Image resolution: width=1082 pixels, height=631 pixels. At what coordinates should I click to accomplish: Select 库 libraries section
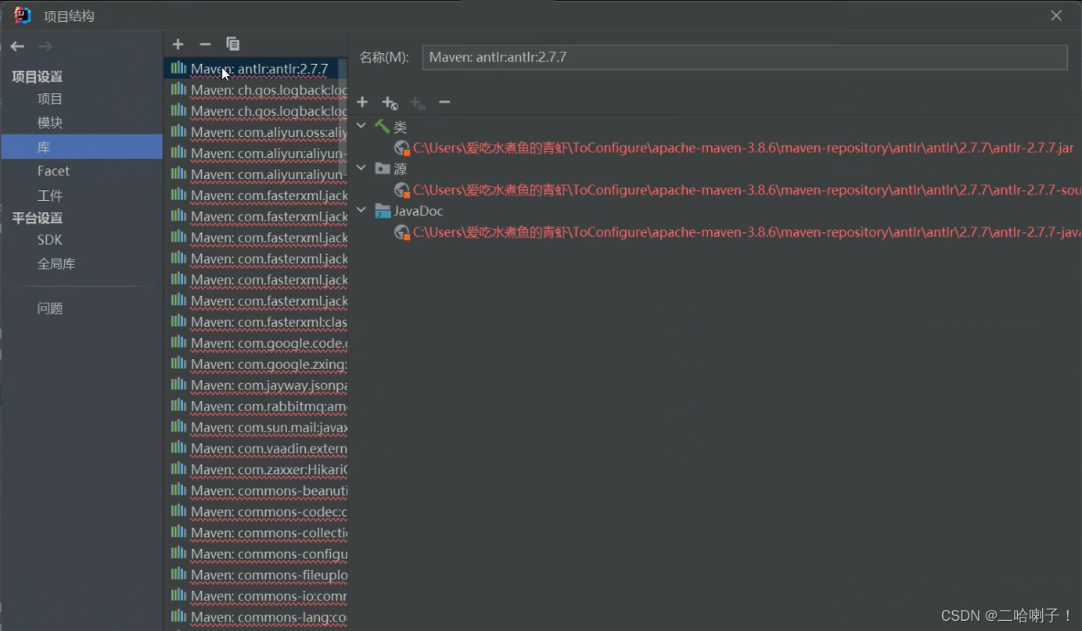[x=82, y=147]
